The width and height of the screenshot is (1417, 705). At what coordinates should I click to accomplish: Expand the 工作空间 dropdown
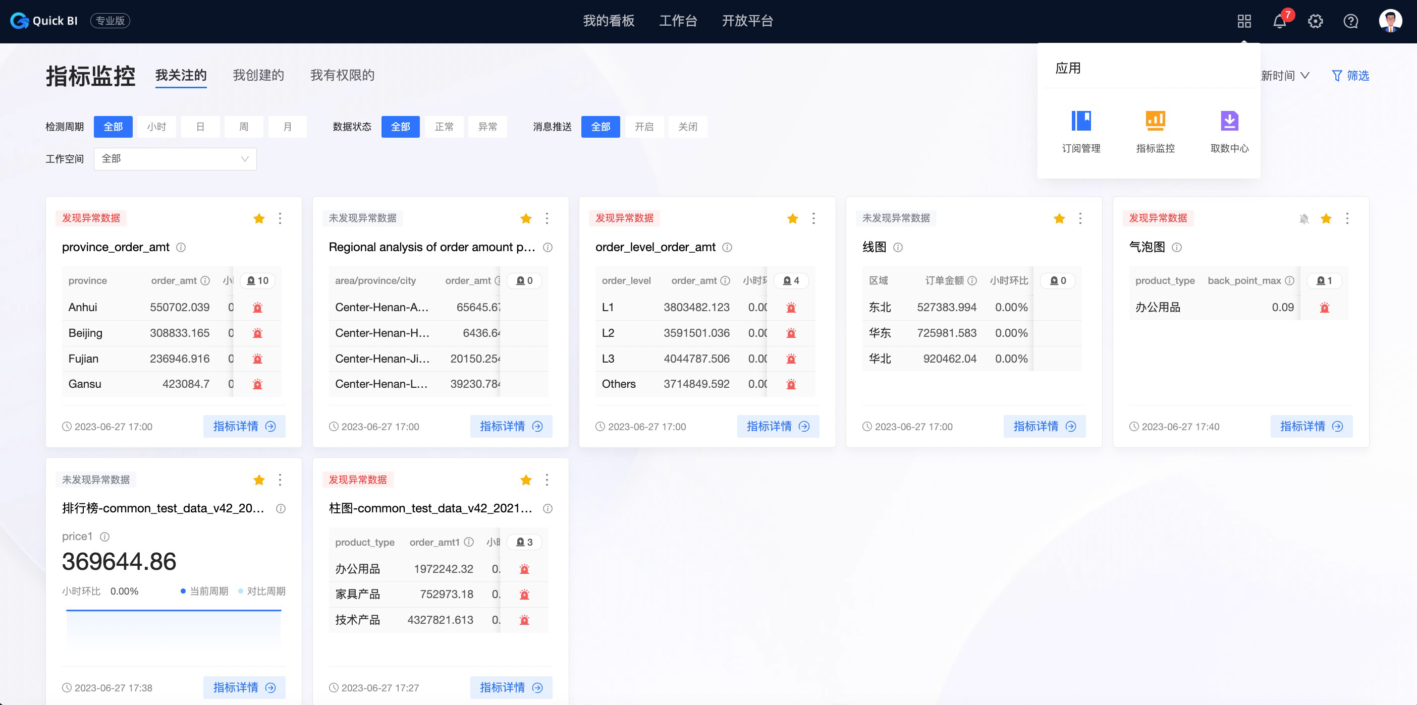175,159
